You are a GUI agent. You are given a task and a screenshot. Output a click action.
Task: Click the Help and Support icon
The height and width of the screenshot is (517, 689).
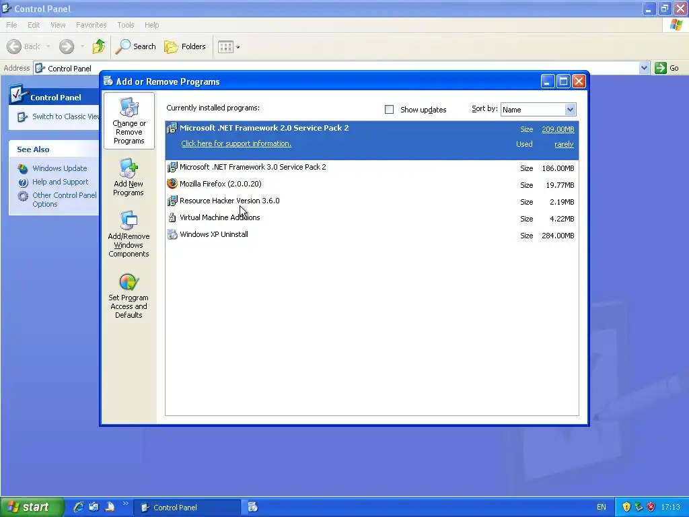23,182
